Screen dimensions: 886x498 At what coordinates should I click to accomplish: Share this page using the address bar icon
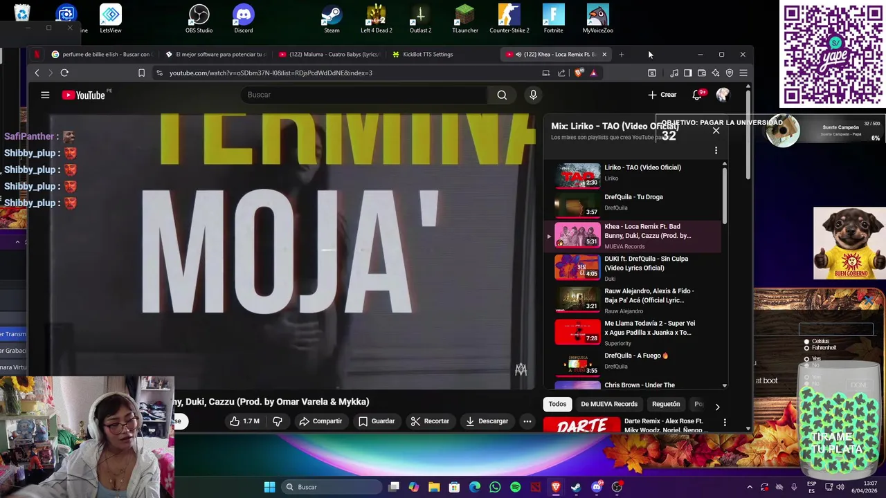561,73
